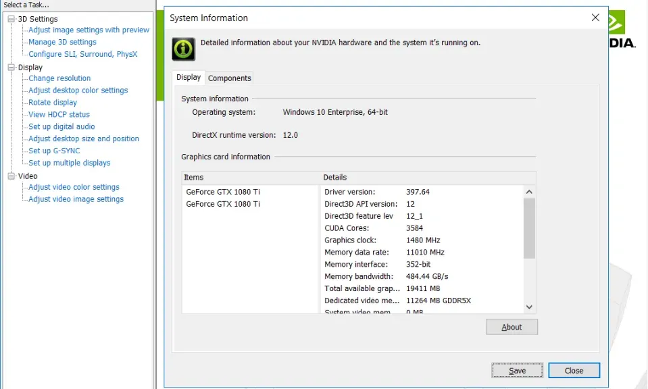Click the Details column header
Image resolution: width=648 pixels, height=389 pixels.
click(x=428, y=177)
